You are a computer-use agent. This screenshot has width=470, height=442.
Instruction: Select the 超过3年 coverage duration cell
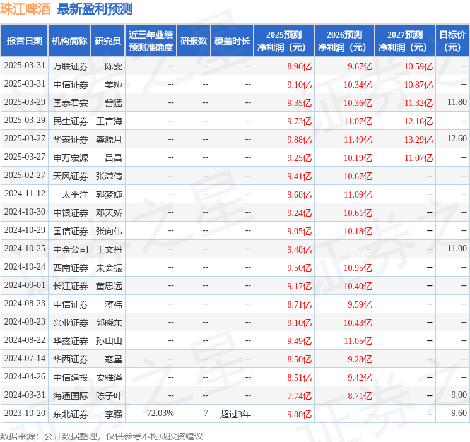click(235, 414)
